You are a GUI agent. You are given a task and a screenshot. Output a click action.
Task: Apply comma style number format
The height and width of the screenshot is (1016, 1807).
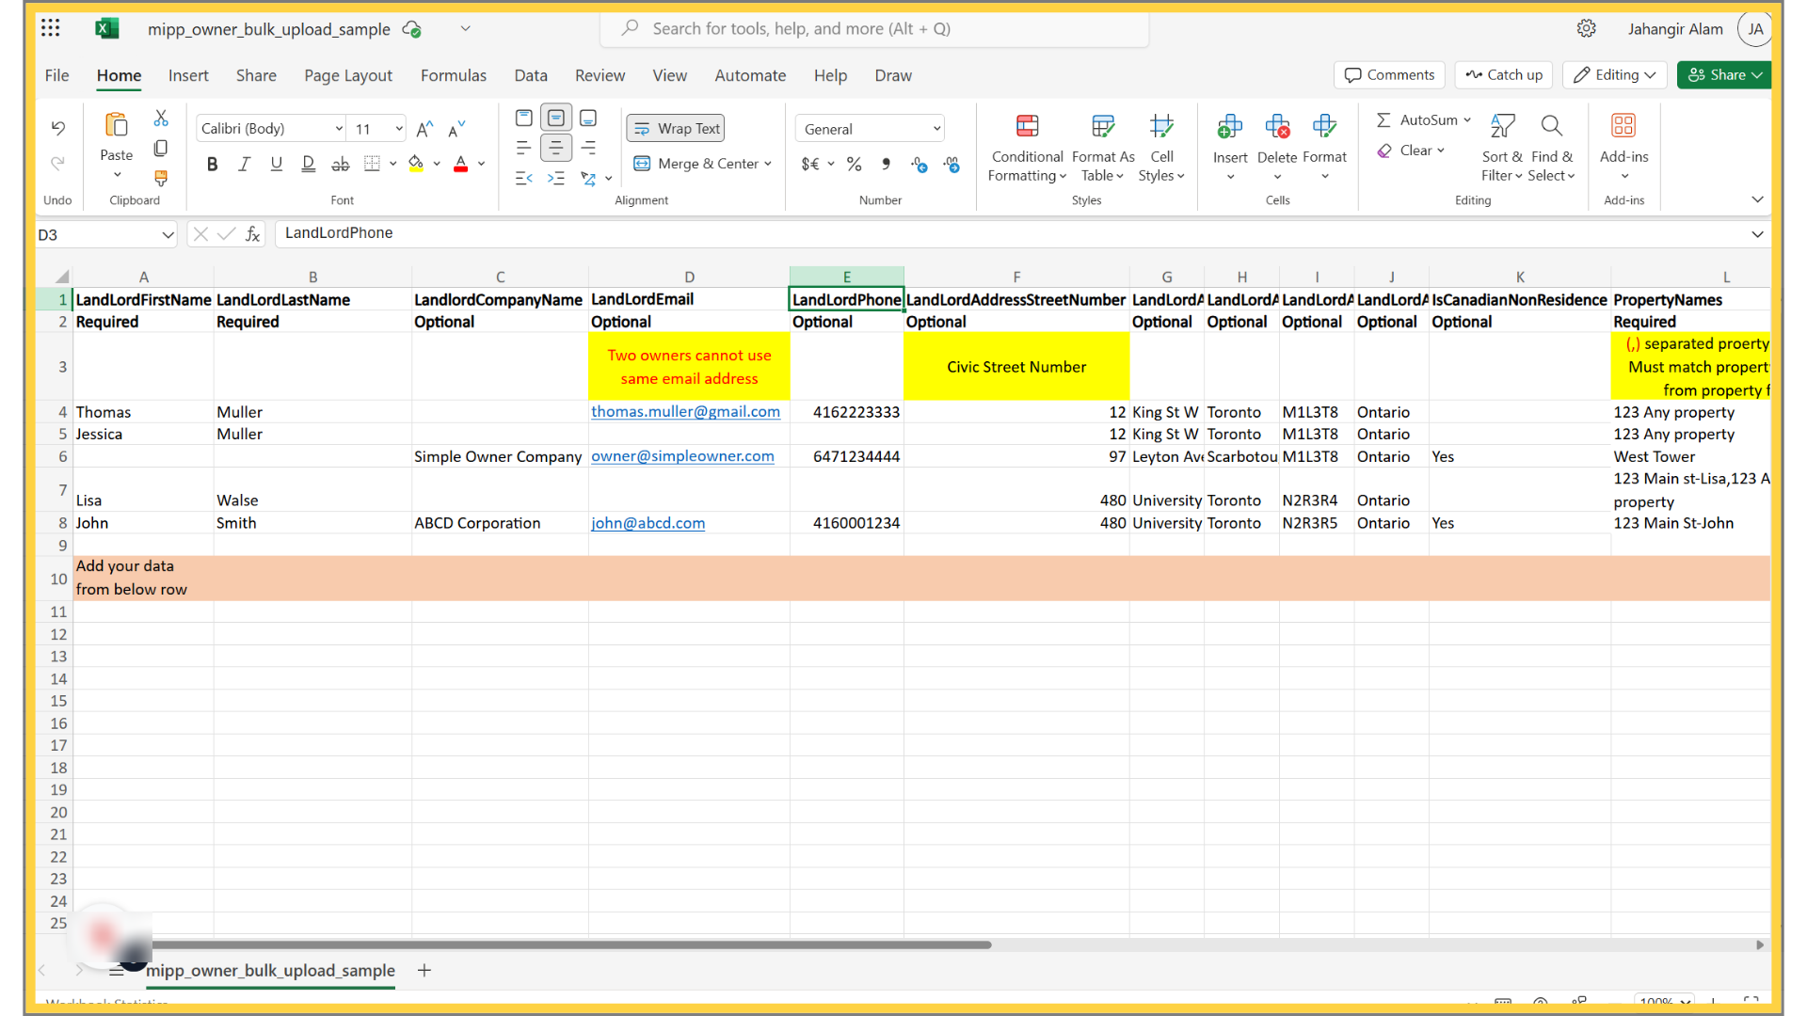tap(886, 165)
